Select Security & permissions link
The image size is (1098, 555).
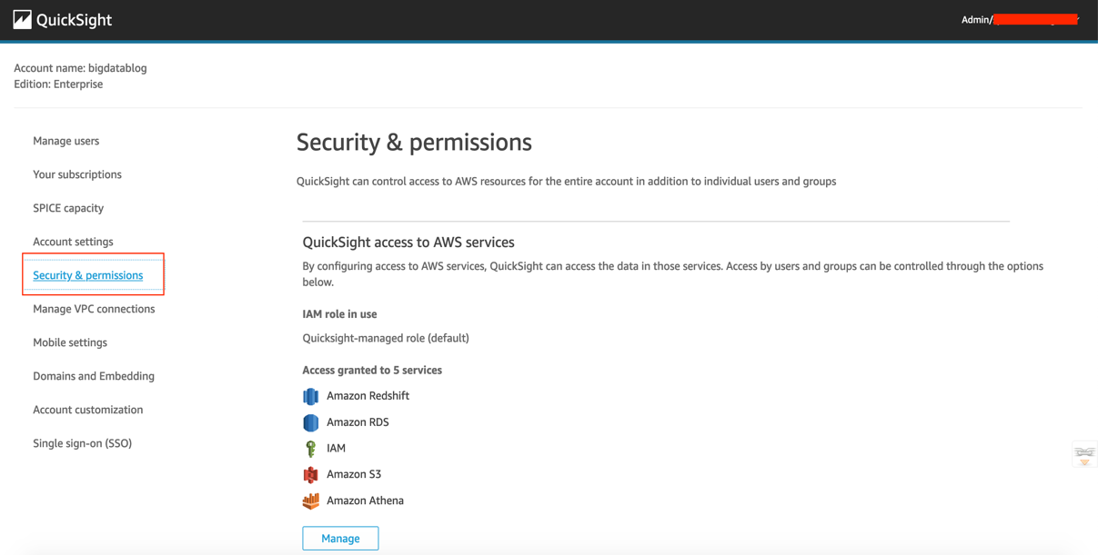tap(88, 275)
